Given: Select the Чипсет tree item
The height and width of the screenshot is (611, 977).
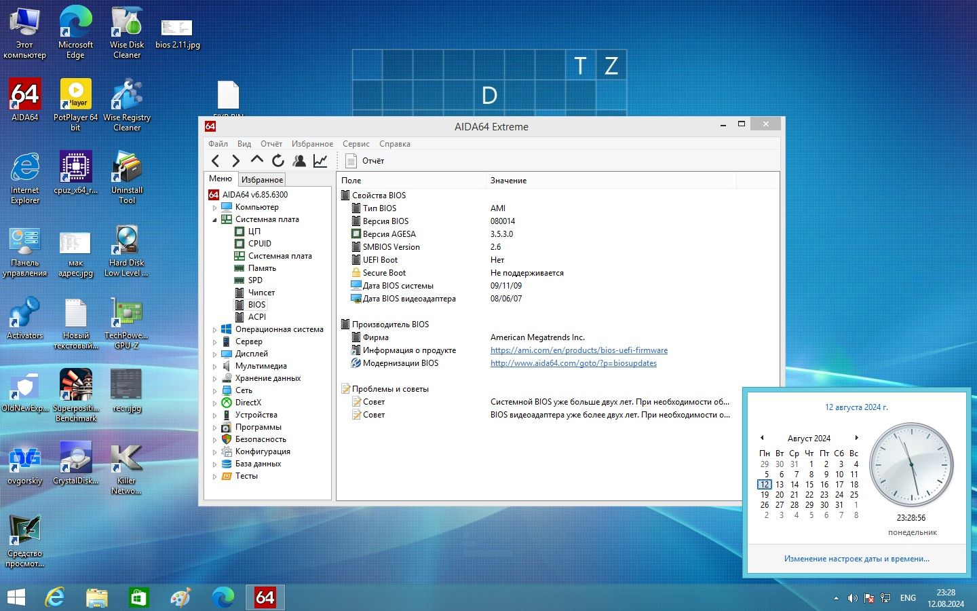Looking at the screenshot, I should (x=261, y=293).
